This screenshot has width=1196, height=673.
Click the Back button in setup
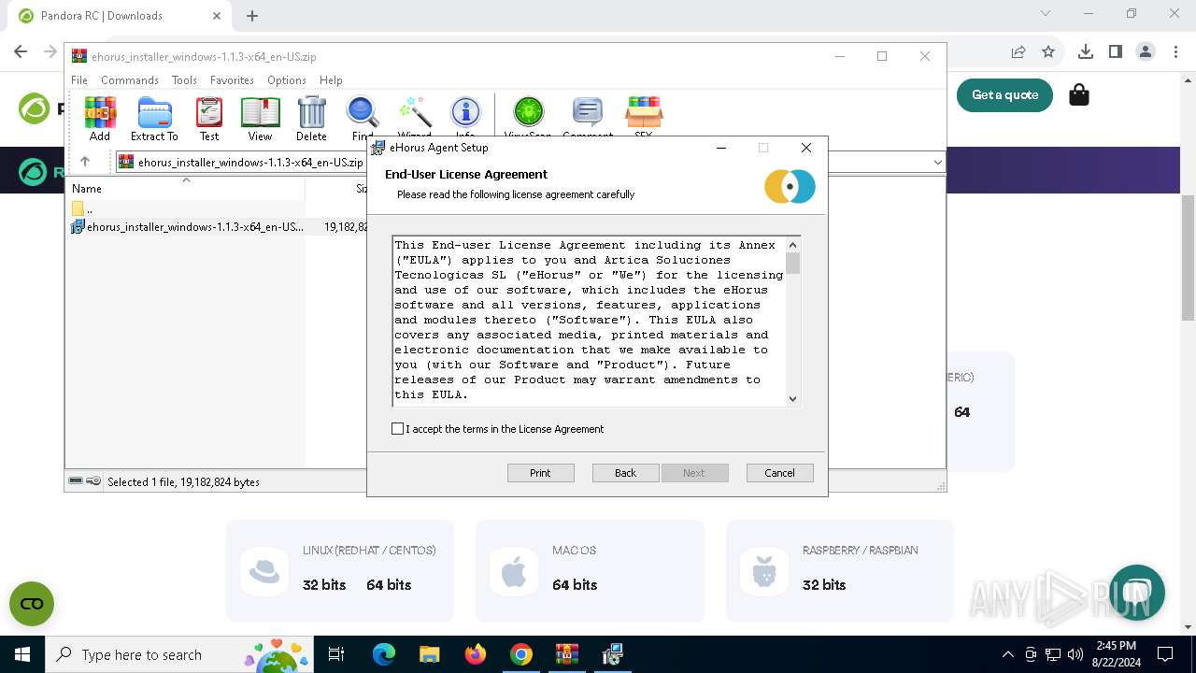coord(625,473)
